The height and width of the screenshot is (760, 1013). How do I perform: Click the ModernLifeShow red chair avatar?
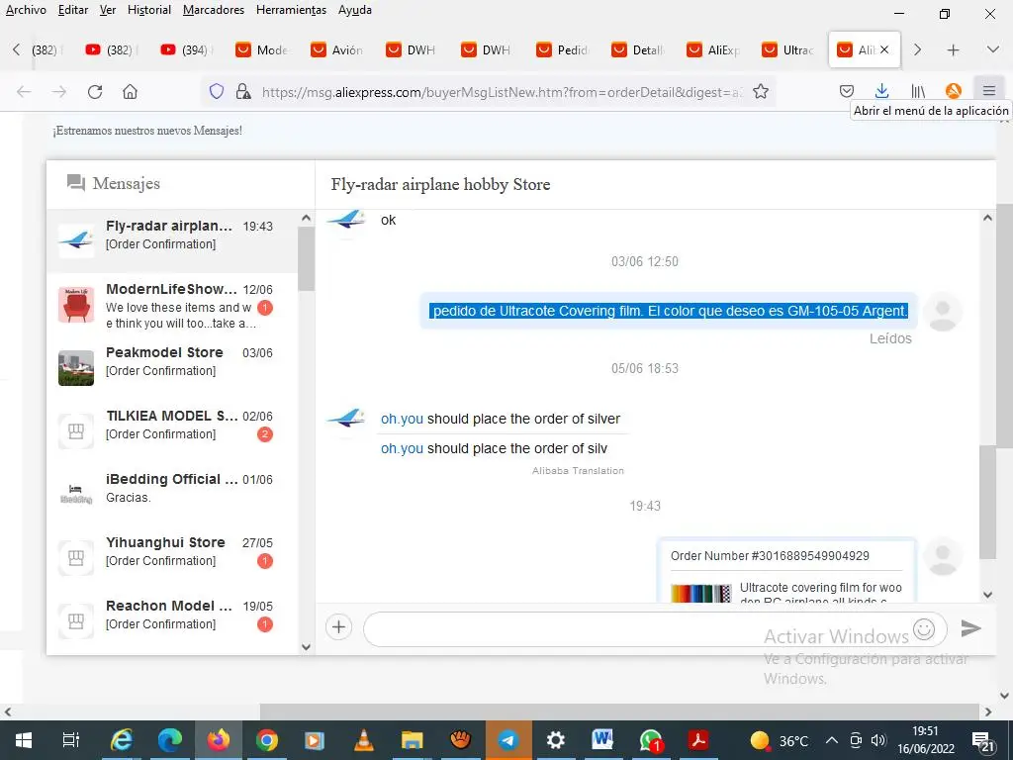(x=76, y=305)
